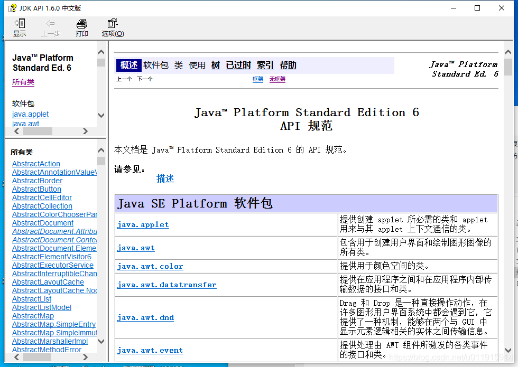Select the AbstractButton class link
518x367 pixels.
click(x=36, y=189)
